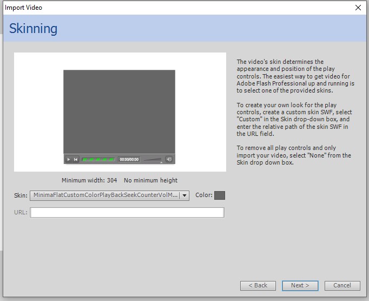
Task: Click the Skin dropdown arrow
Action: click(184, 195)
